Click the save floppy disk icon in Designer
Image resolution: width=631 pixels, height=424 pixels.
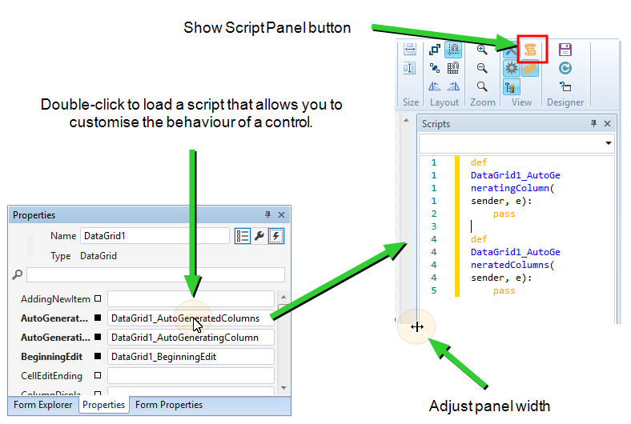[x=565, y=50]
